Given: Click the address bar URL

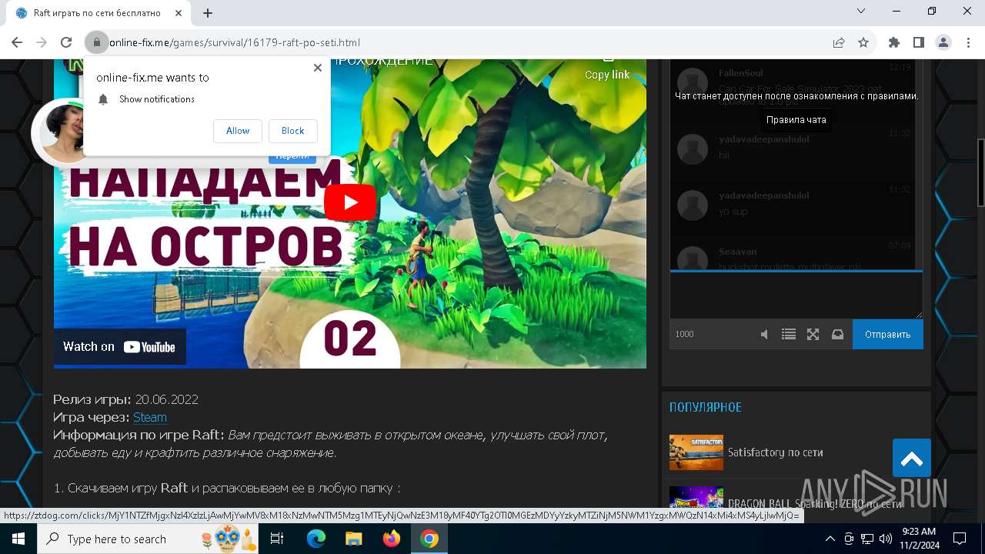Looking at the screenshot, I should (235, 42).
